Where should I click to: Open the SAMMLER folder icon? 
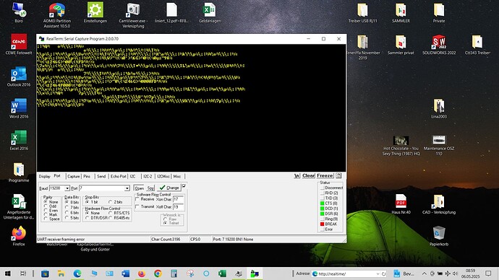(x=401, y=10)
